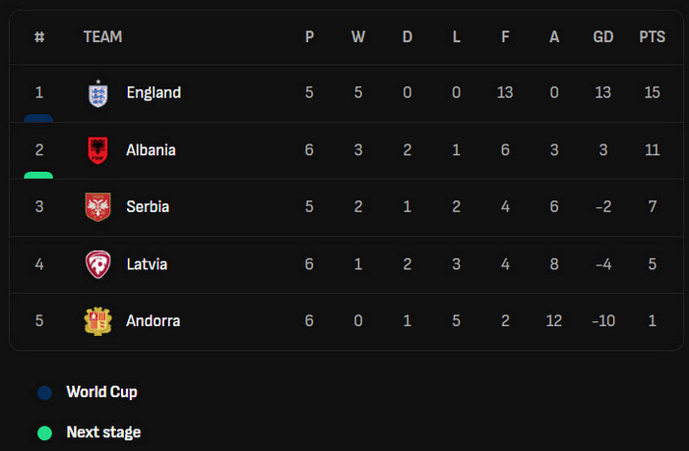Click the World Cup legend dot
The width and height of the screenshot is (689, 451).
(x=44, y=393)
